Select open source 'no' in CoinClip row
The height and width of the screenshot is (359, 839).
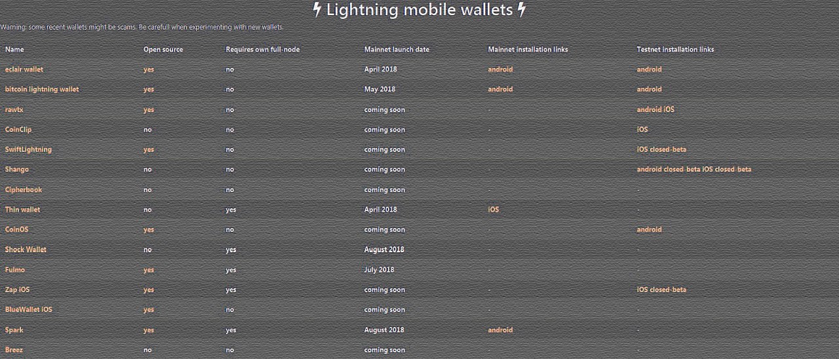coord(147,130)
